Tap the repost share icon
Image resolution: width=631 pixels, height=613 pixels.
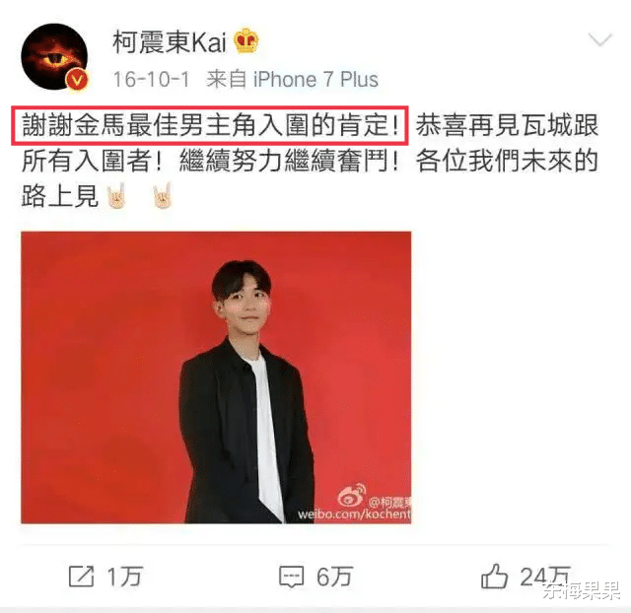[x=81, y=577]
